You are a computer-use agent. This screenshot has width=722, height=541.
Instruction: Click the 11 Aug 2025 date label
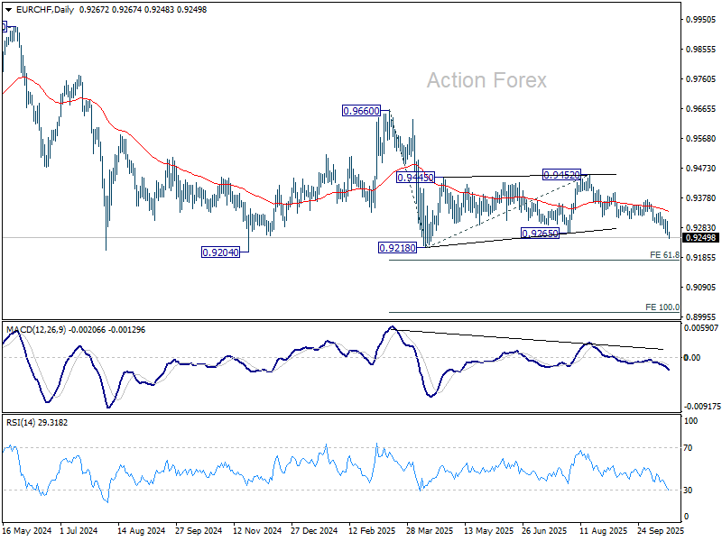tap(603, 531)
